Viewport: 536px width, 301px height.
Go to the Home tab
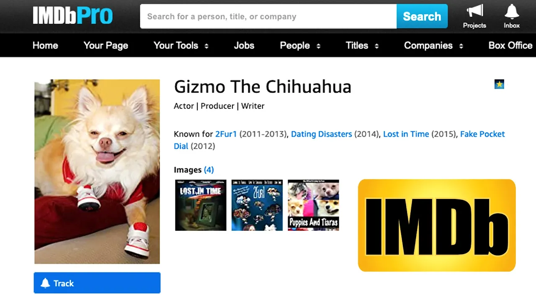pos(45,46)
